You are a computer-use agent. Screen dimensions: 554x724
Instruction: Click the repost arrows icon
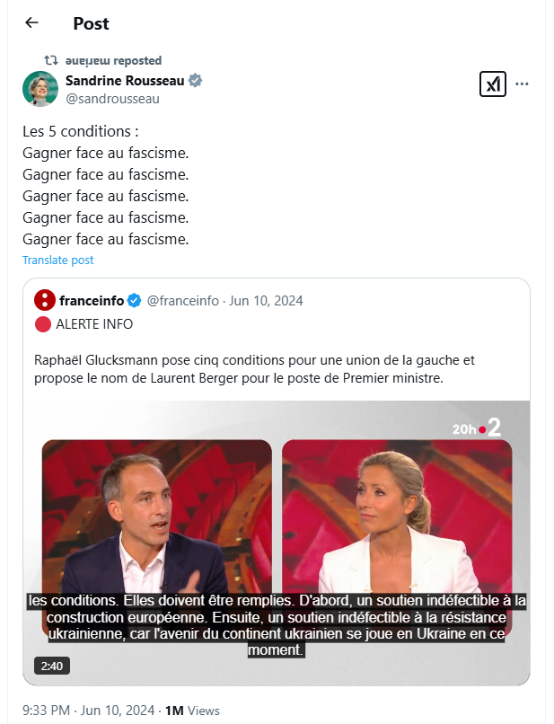click(x=51, y=60)
